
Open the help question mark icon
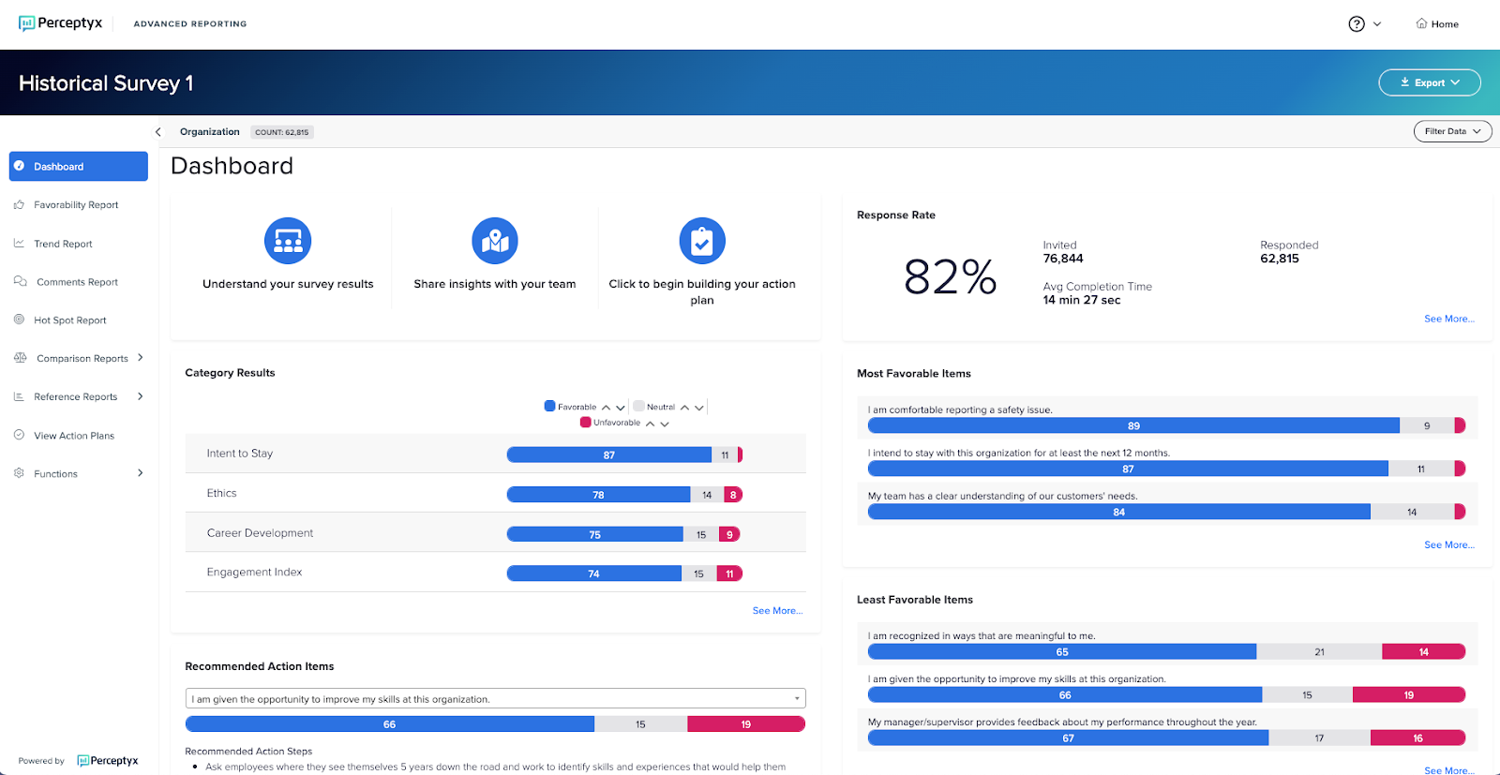point(1357,24)
